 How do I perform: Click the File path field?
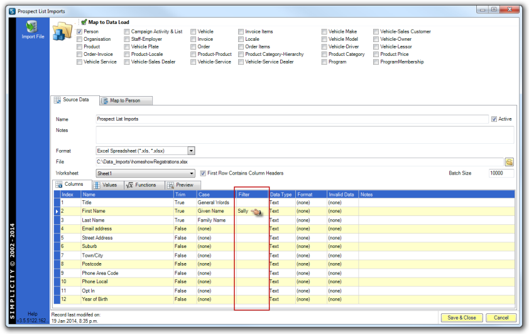pyautogui.click(x=300, y=162)
